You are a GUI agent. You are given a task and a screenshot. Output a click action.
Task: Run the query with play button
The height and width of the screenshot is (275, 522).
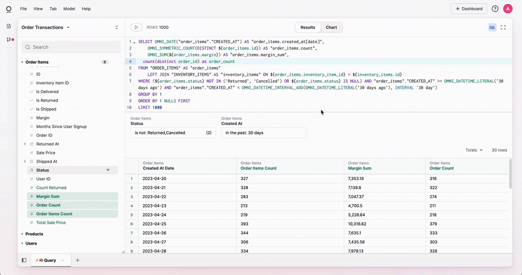tap(136, 27)
